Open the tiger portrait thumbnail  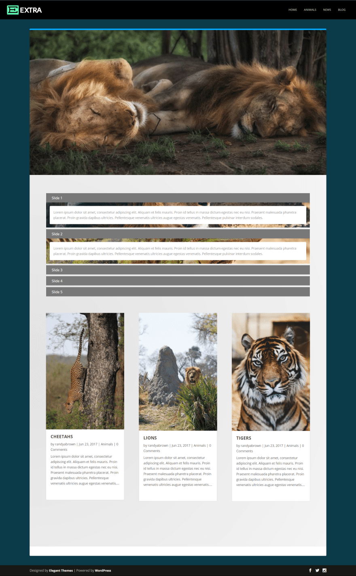click(x=271, y=372)
